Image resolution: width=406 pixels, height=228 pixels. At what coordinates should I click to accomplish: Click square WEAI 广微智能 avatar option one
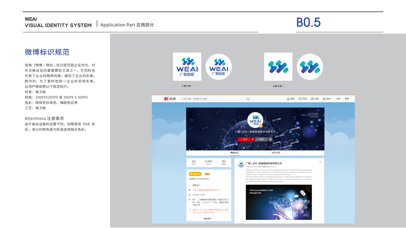187,67
